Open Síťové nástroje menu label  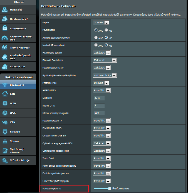pyautogui.click(x=20, y=160)
